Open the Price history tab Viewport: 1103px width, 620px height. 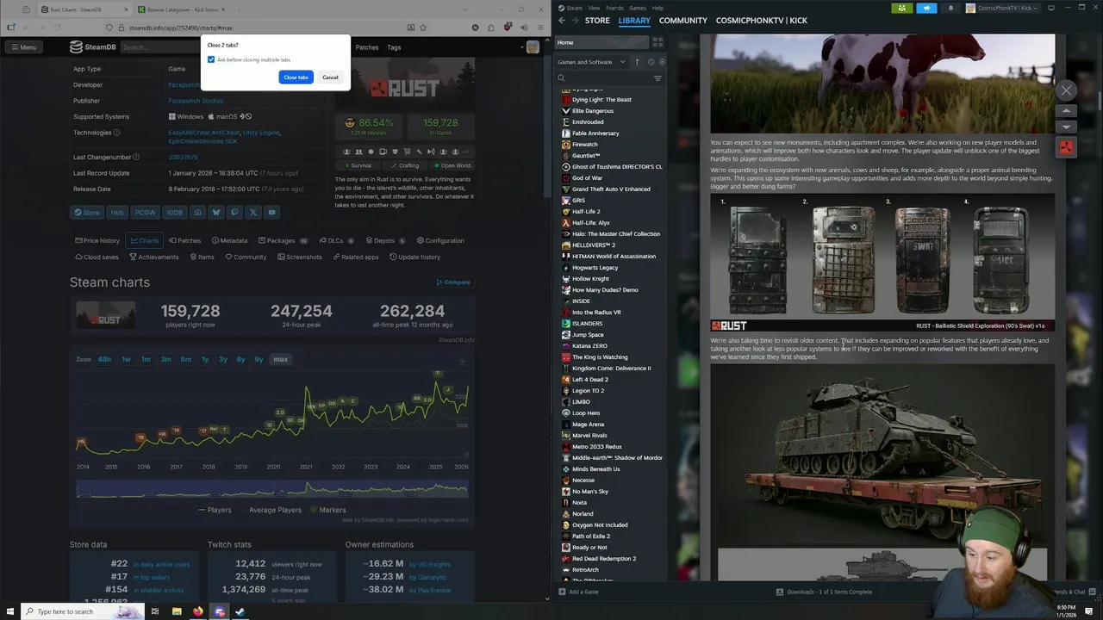pyautogui.click(x=97, y=240)
